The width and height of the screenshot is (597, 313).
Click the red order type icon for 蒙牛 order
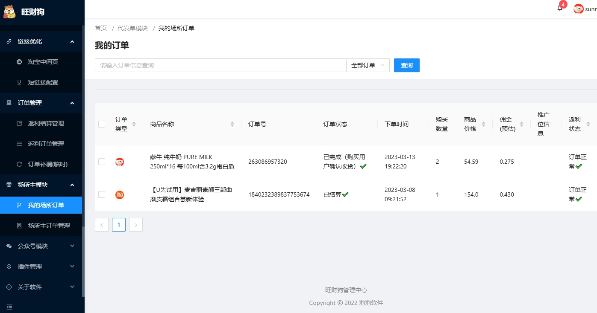coord(120,162)
